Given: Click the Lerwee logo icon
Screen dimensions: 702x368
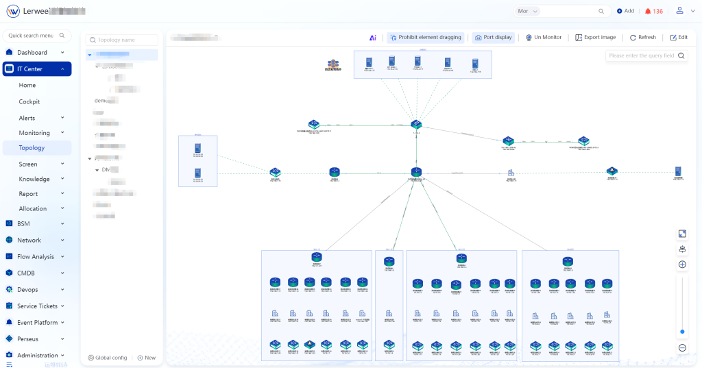Looking at the screenshot, I should click(x=12, y=12).
